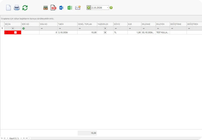Click the KUR column header
Image resolution: width=202 pixels, height=140 pixels.
[134, 24]
